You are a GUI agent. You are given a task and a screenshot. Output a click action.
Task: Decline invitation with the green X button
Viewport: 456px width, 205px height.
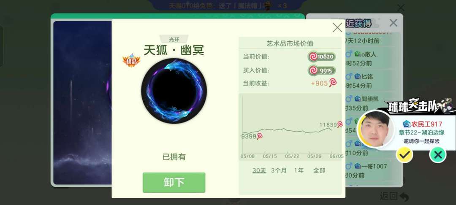[438, 155]
